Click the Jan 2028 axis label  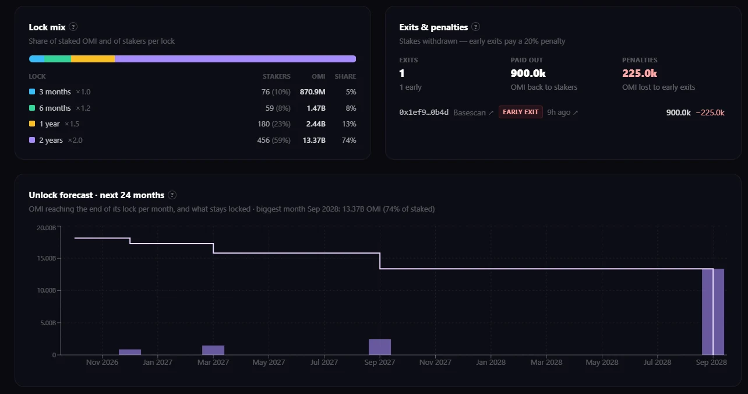[491, 363]
